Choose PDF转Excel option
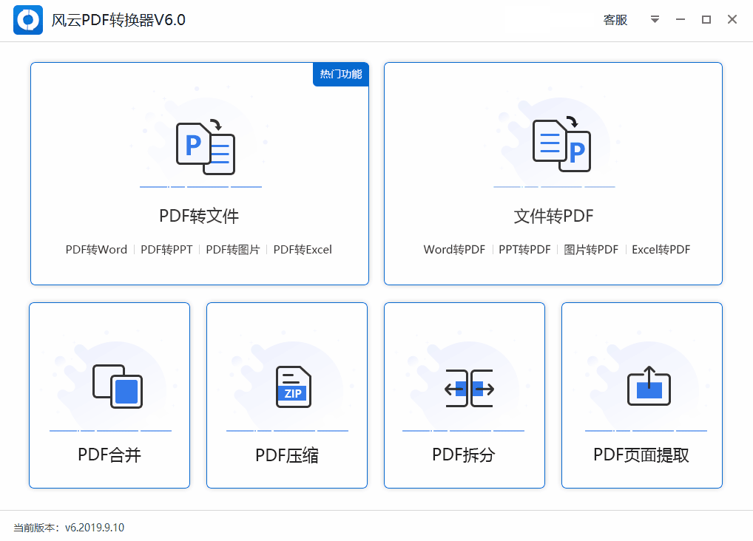The image size is (753, 541). [x=303, y=250]
